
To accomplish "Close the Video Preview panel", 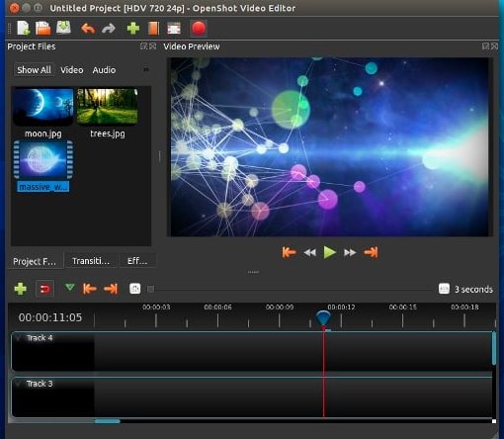I will (495, 46).
